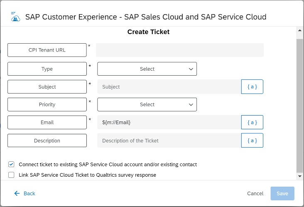Click the scrollbar down arrow
The height and width of the screenshot is (207, 304).
[300, 176]
